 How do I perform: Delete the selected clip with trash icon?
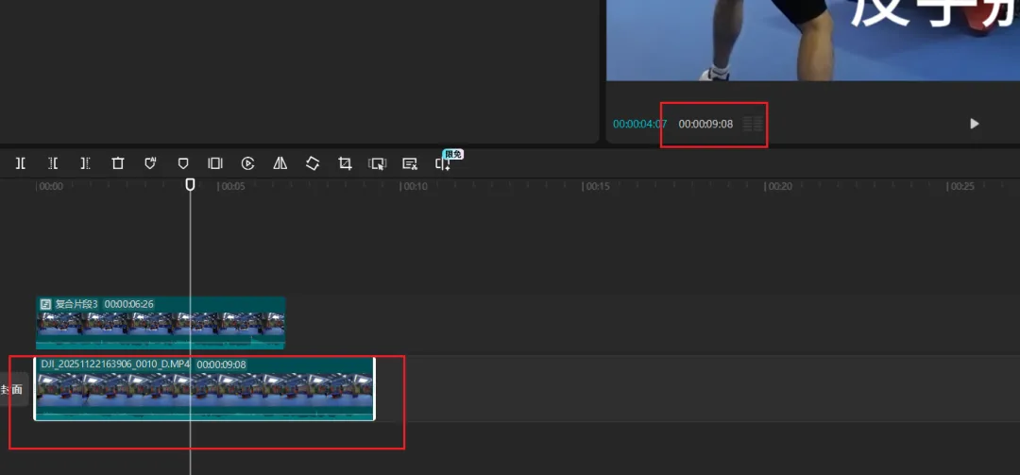coord(118,163)
